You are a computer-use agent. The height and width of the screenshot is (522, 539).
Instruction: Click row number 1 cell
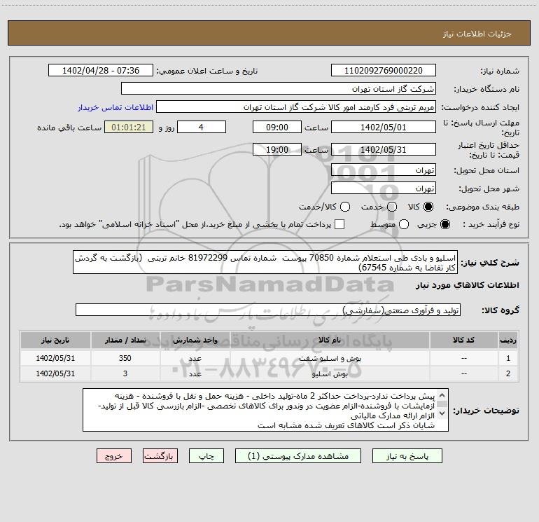[508, 358]
